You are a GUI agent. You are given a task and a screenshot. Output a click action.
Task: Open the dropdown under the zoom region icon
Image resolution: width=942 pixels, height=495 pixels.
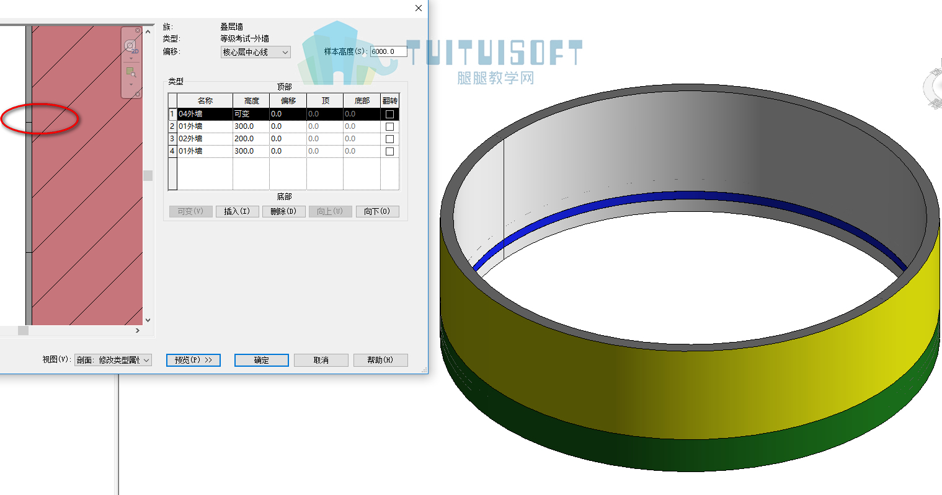[x=131, y=84]
